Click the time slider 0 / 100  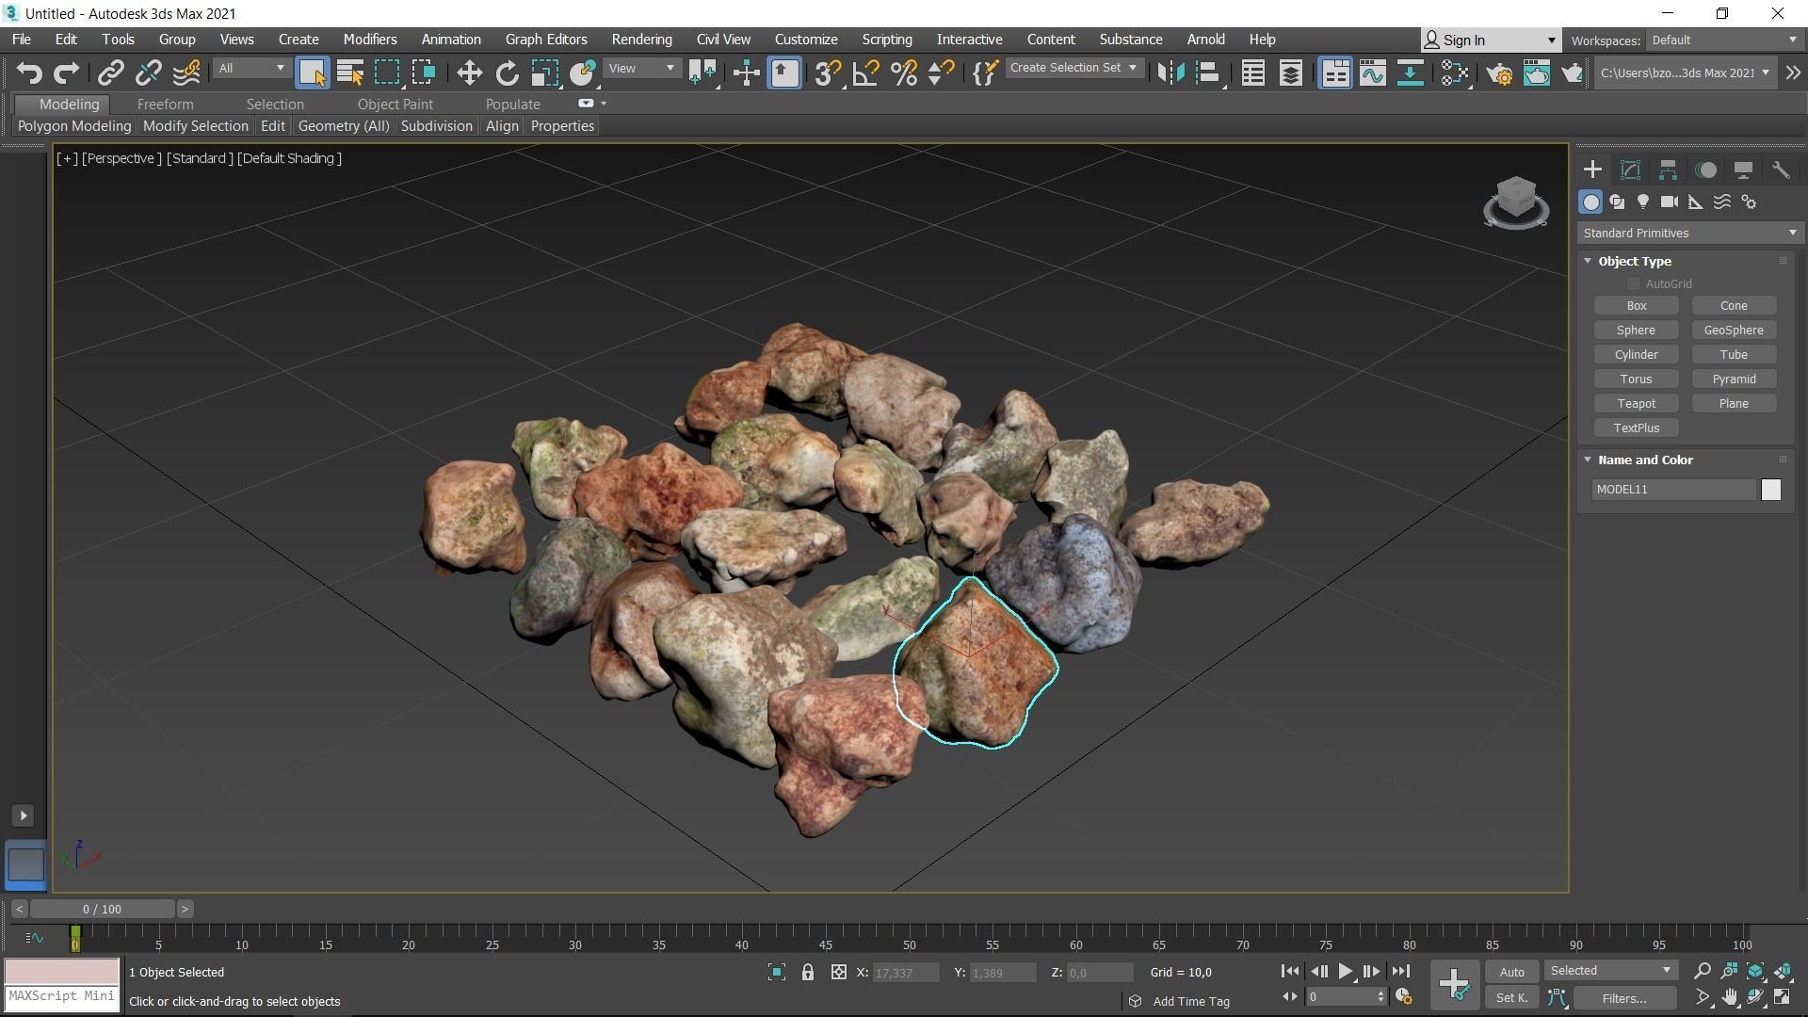pos(102,909)
